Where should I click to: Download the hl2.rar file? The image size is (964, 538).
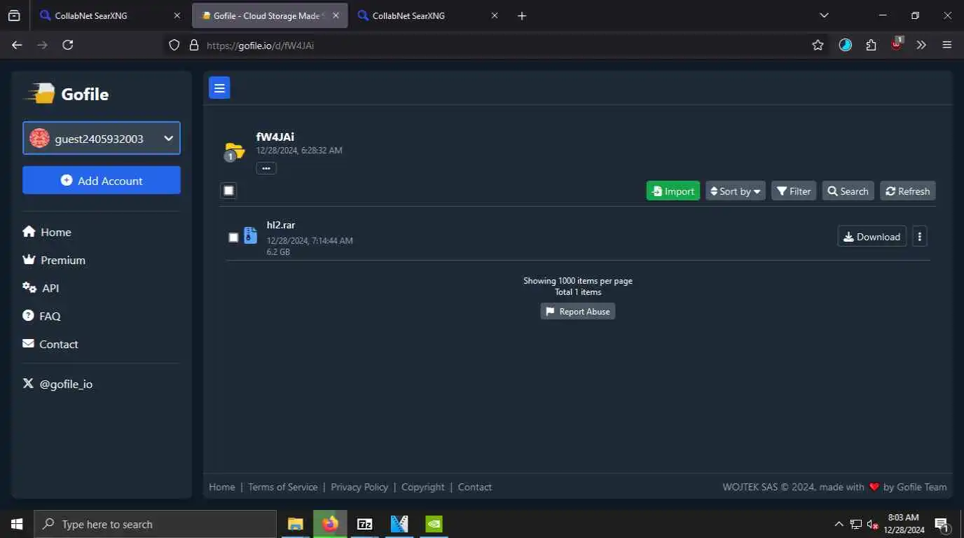point(872,237)
